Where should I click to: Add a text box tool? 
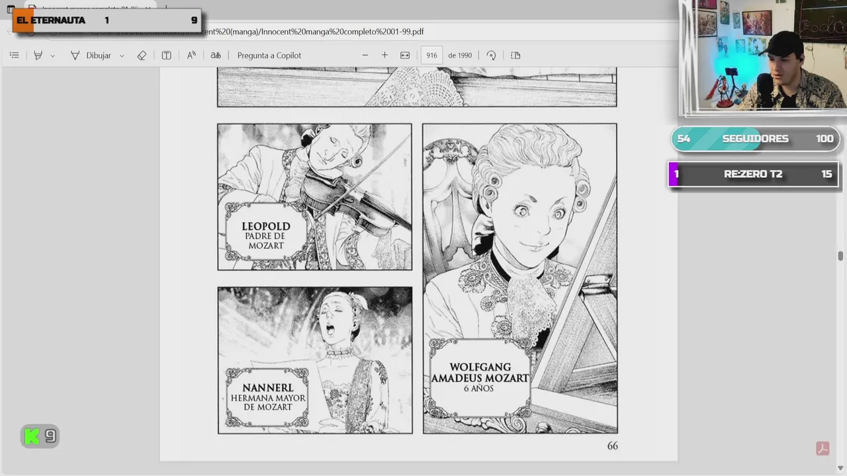point(166,56)
